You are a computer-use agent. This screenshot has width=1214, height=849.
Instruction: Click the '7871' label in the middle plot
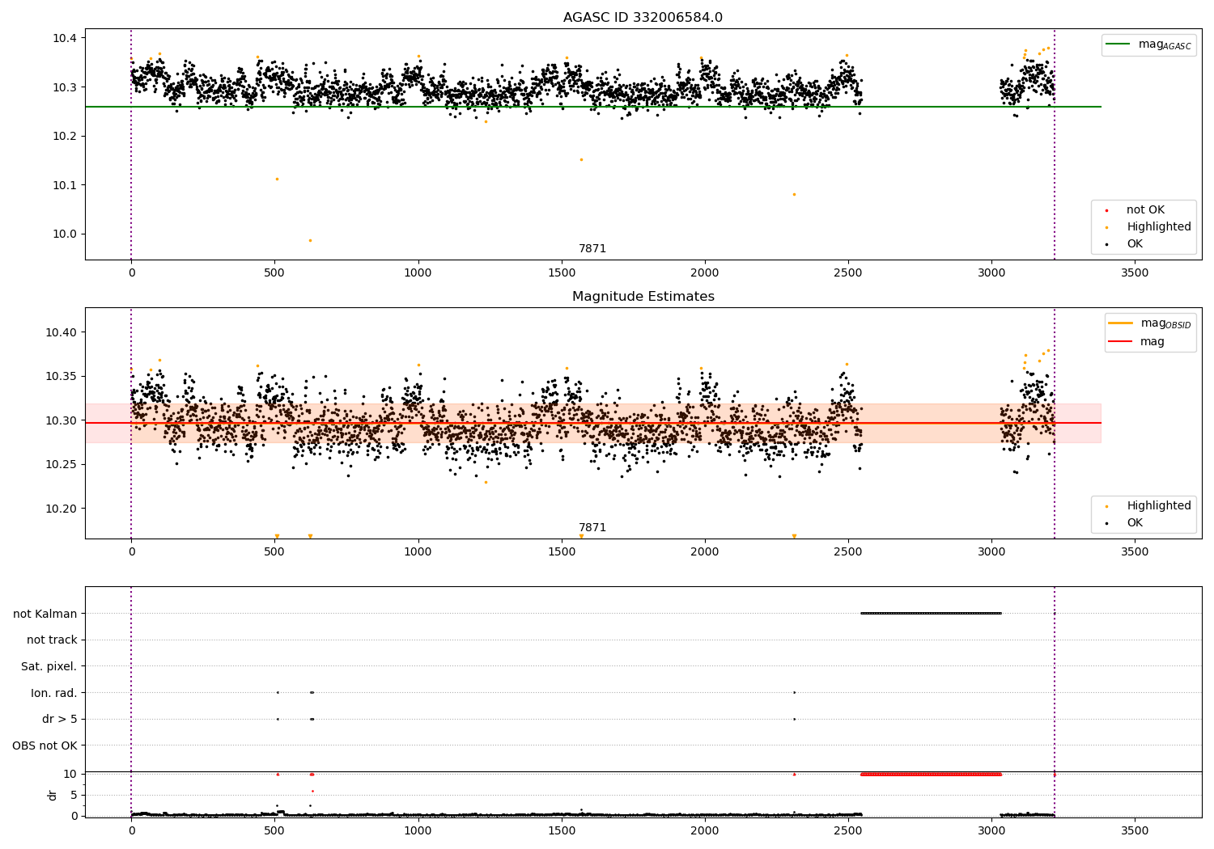point(592,528)
